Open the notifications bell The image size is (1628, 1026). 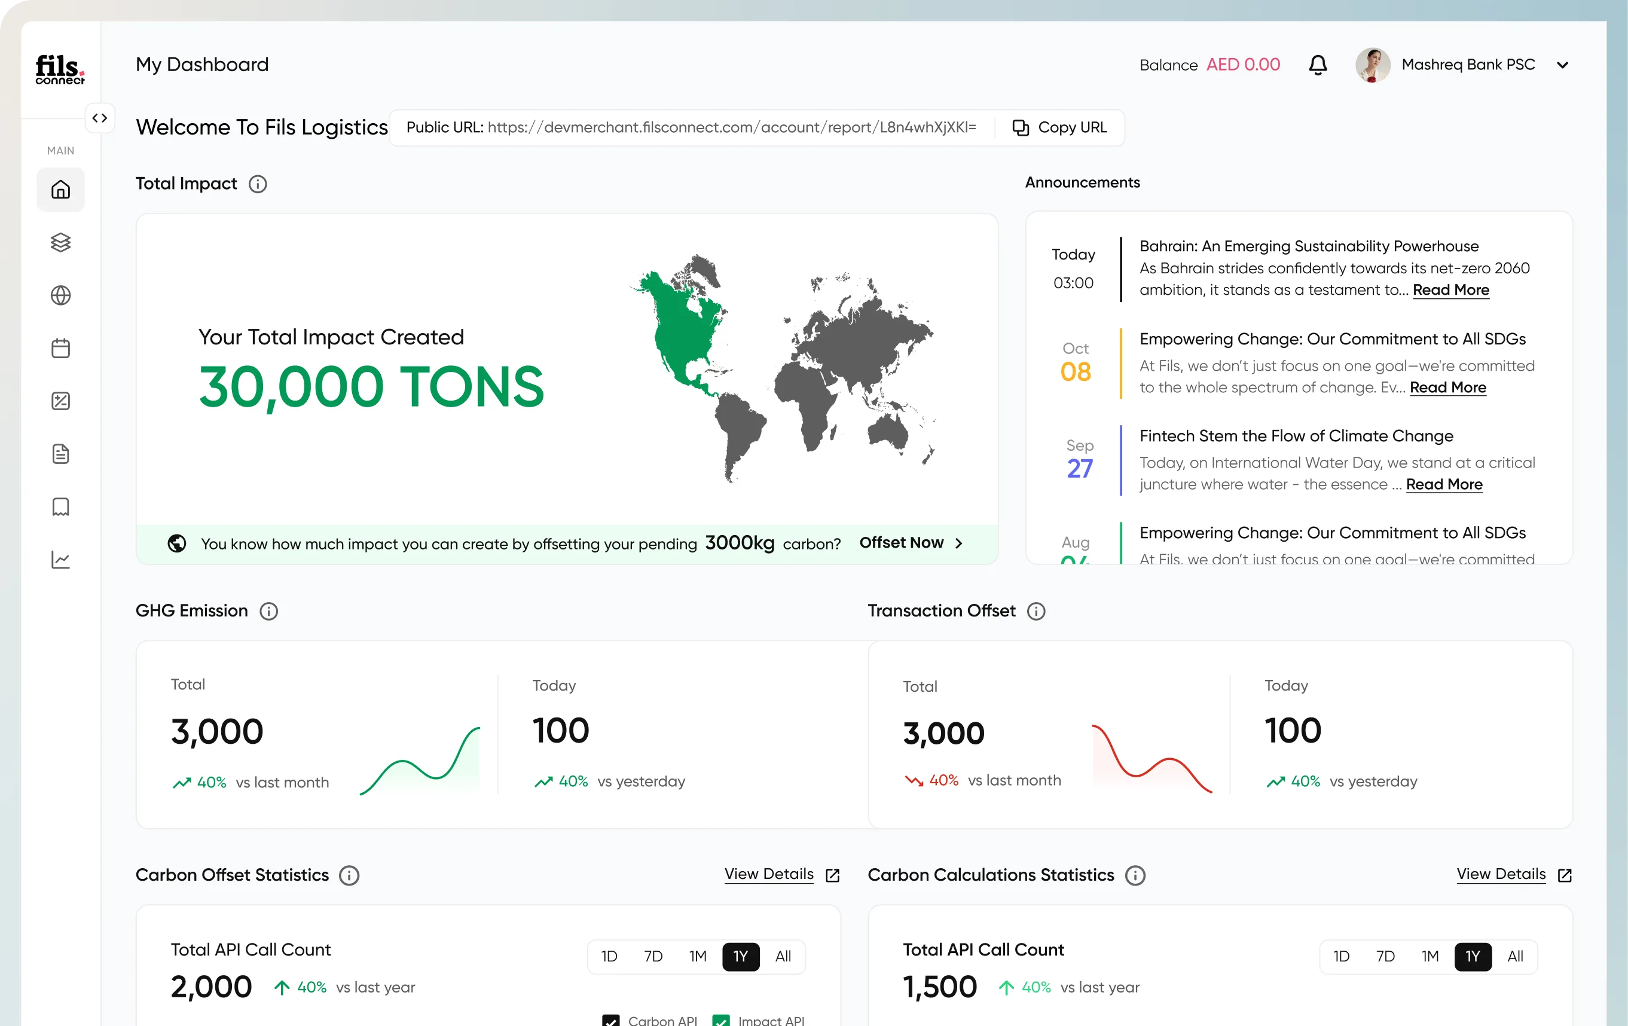[1318, 65]
